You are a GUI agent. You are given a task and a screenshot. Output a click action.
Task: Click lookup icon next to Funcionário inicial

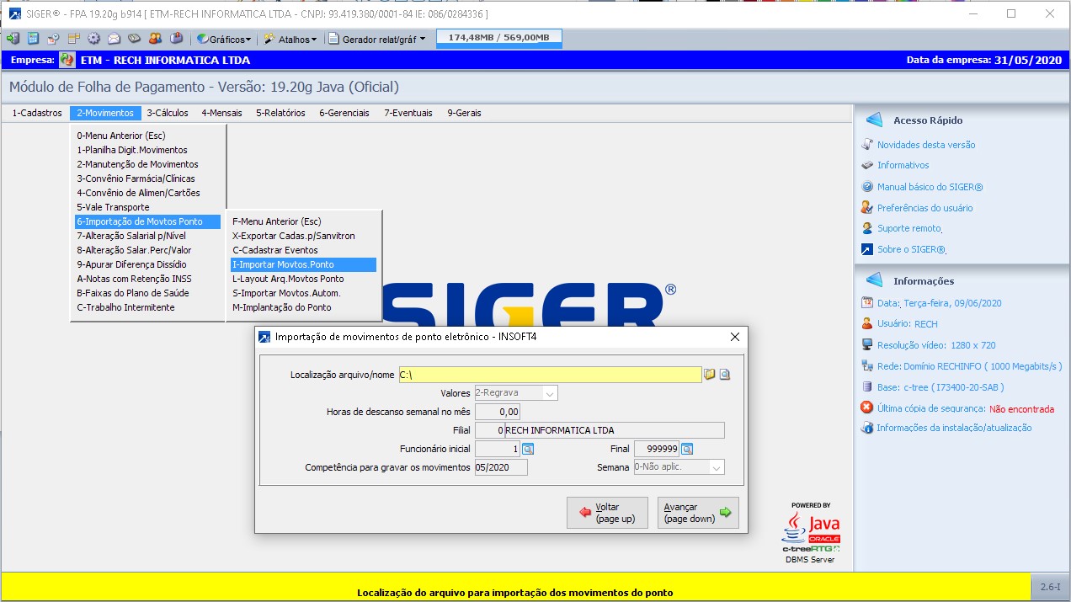click(528, 449)
